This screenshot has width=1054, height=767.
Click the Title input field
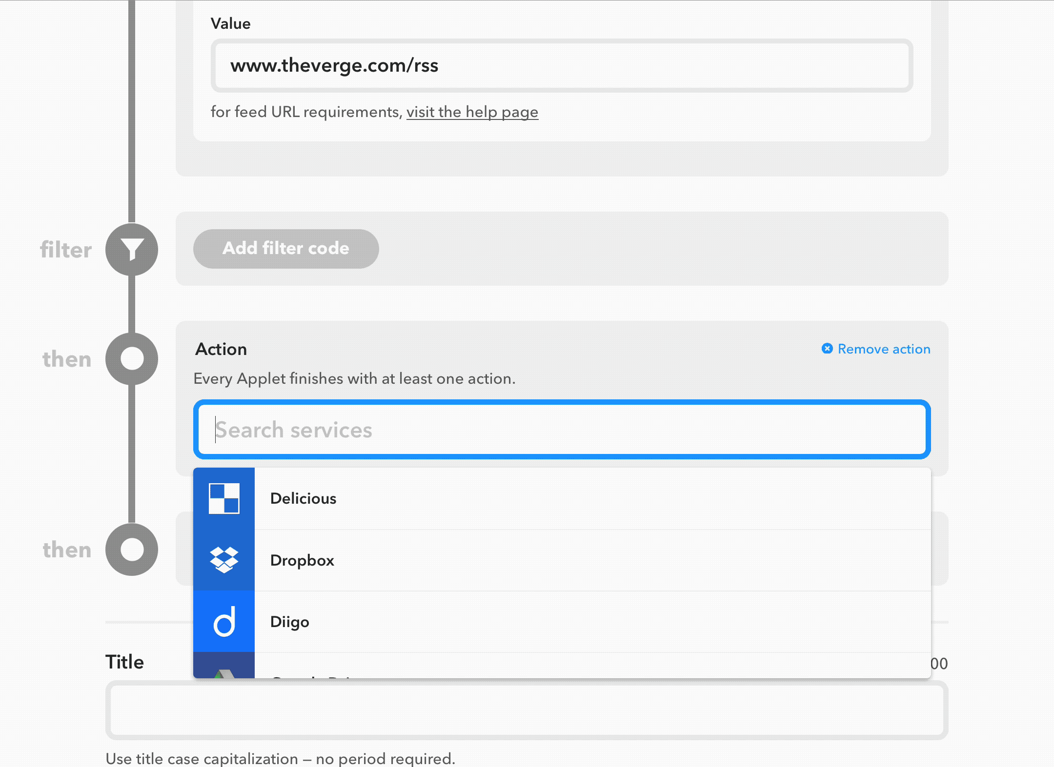527,710
